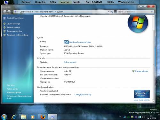Image resolution: width=160 pixels, height=120 pixels.
Task: Click the System protection shield icon
Action: point(4,31)
